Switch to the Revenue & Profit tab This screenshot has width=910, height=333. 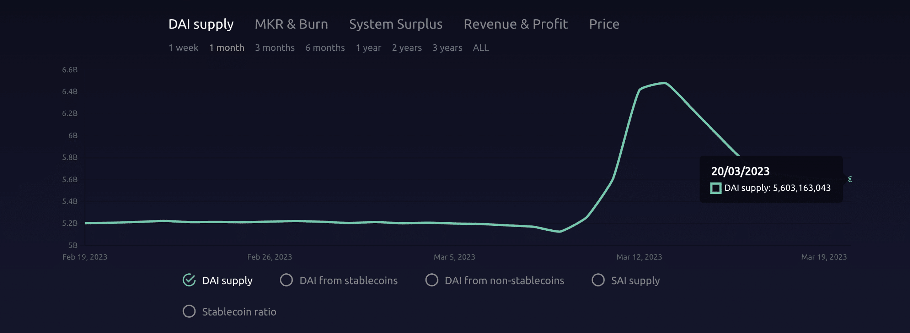(x=515, y=24)
